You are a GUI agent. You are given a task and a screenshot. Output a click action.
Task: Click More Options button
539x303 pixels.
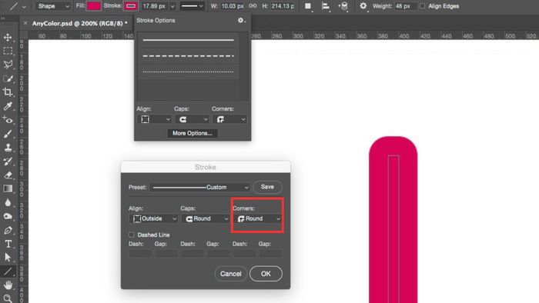(x=192, y=133)
